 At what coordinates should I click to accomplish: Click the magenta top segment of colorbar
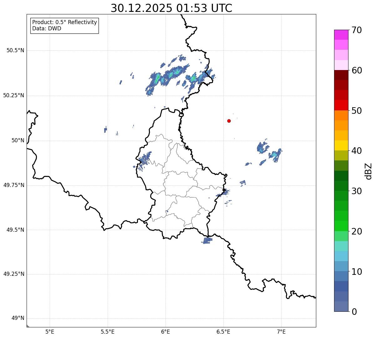point(341,35)
